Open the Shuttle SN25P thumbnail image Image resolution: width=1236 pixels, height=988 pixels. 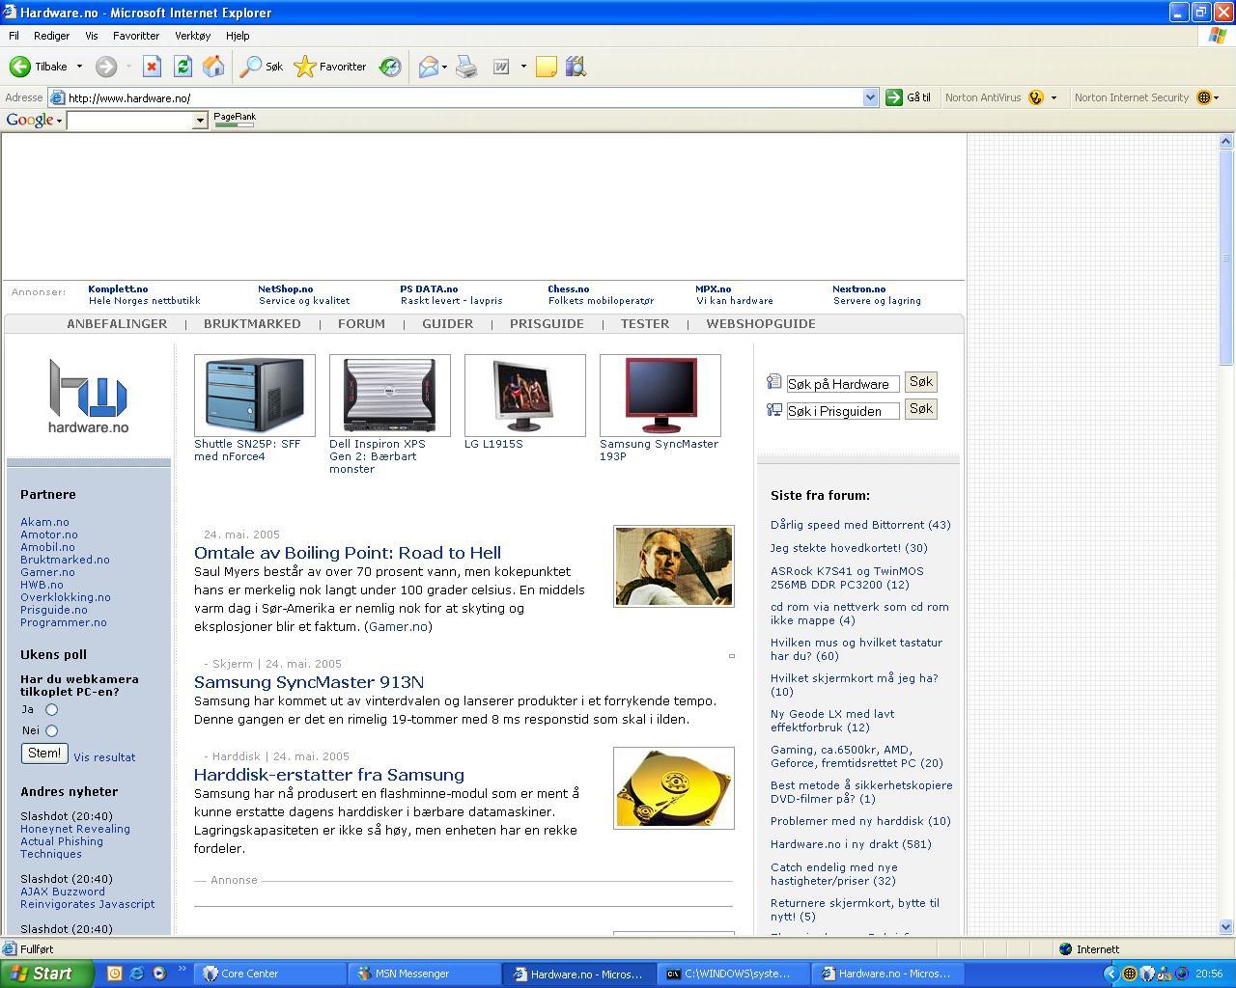click(x=255, y=396)
